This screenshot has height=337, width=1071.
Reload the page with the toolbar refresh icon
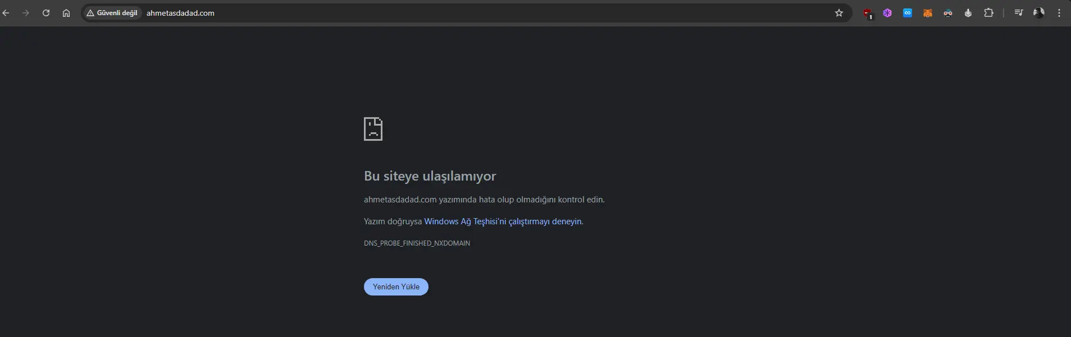click(x=46, y=13)
